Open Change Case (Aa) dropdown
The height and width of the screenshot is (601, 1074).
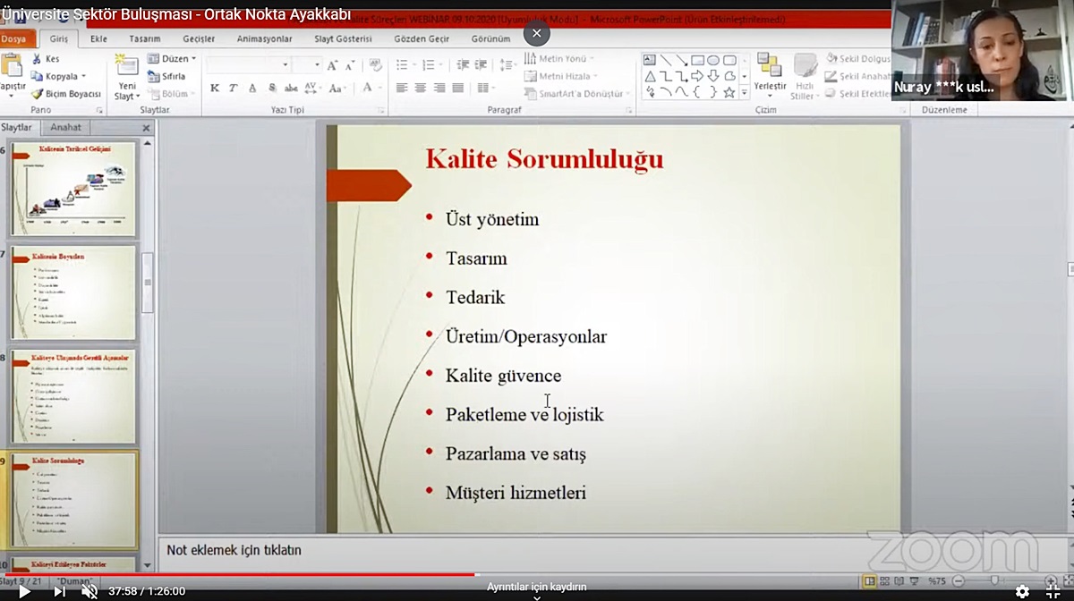pos(337,88)
